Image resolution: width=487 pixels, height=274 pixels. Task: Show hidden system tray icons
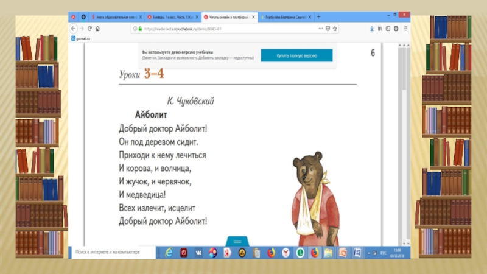tap(369, 253)
